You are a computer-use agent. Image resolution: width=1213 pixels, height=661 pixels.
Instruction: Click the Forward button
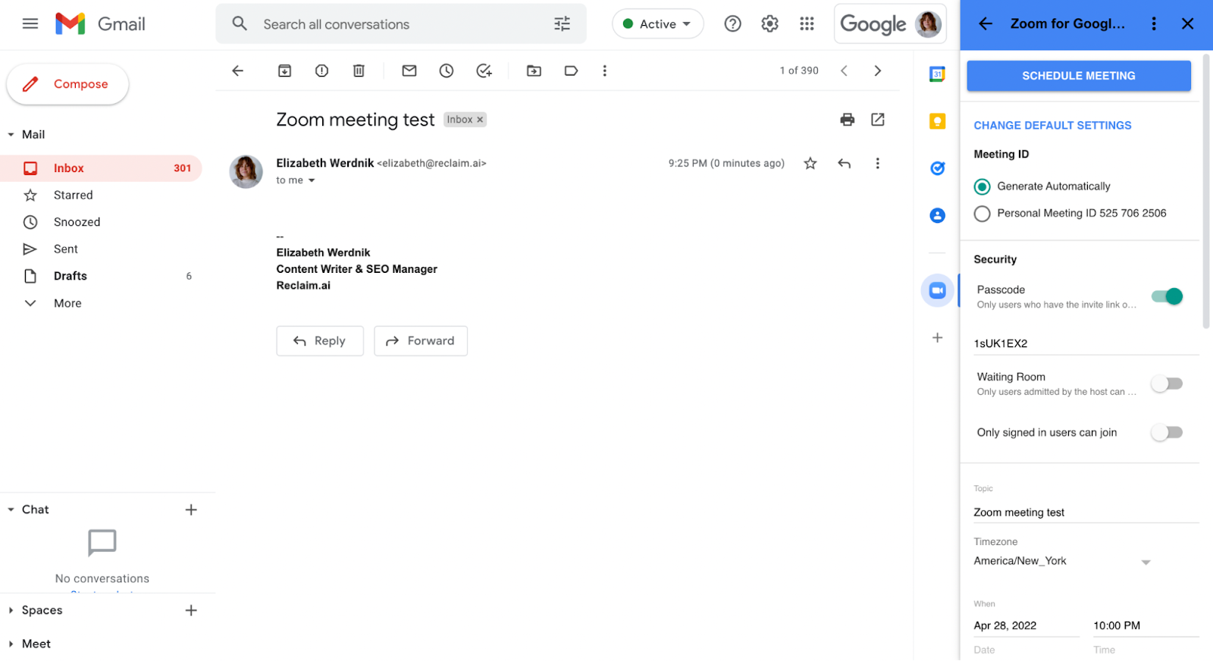coord(421,341)
